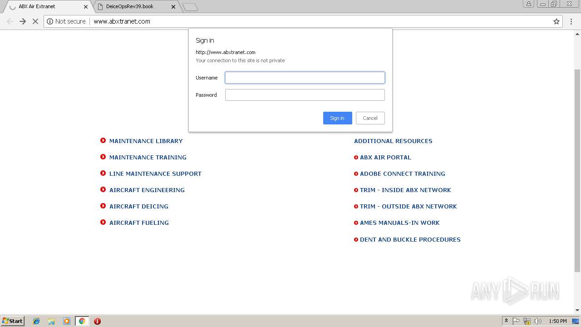Open AIRCRAFT ENGINEERING link

coord(147,190)
